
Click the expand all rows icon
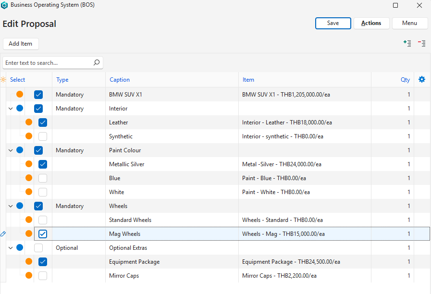click(x=407, y=43)
